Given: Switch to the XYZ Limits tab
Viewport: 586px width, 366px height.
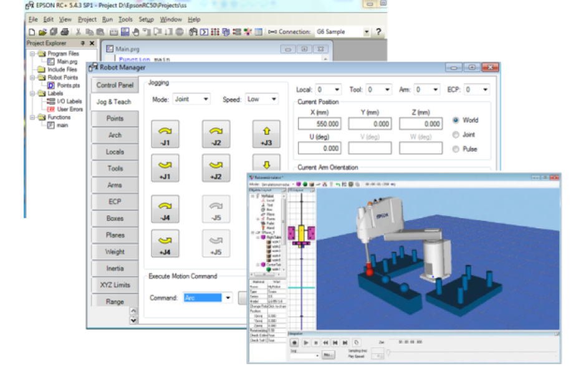Looking at the screenshot, I should click(115, 285).
